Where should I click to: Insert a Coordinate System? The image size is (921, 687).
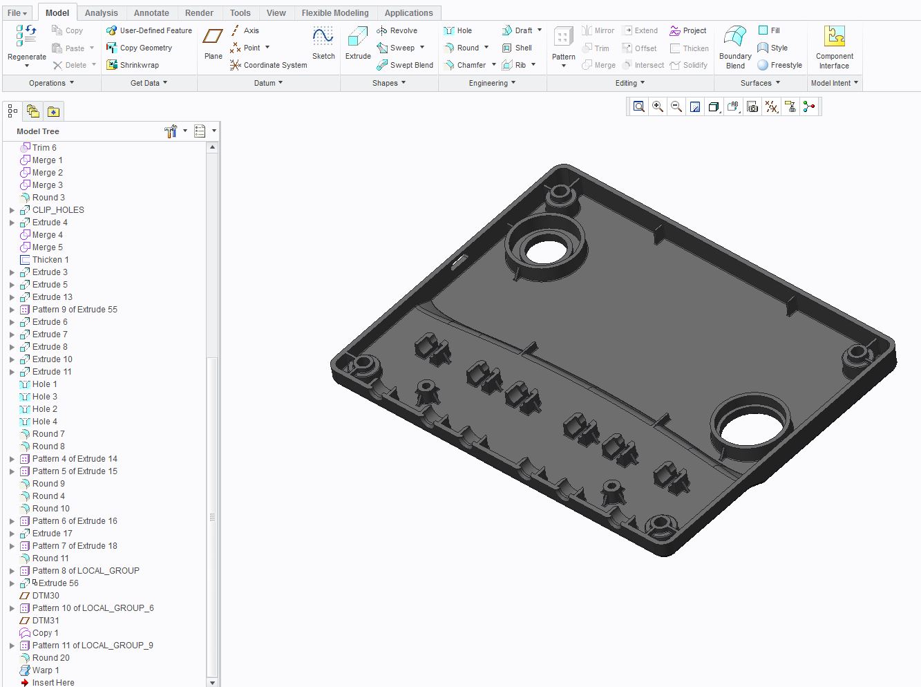[x=268, y=65]
